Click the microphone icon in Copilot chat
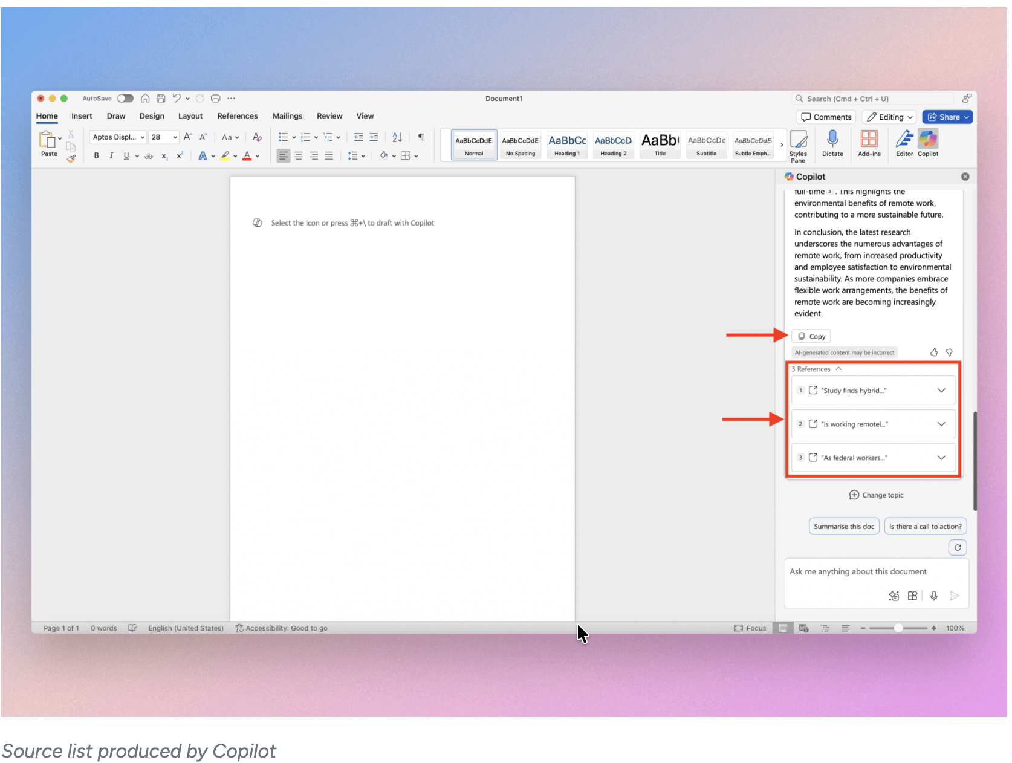The height and width of the screenshot is (763, 1012). click(933, 596)
